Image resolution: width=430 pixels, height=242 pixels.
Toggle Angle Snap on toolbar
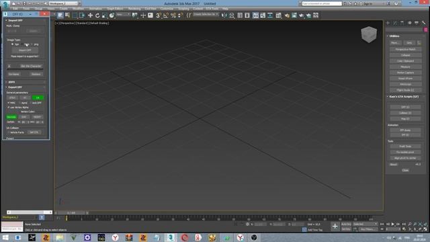click(166, 15)
